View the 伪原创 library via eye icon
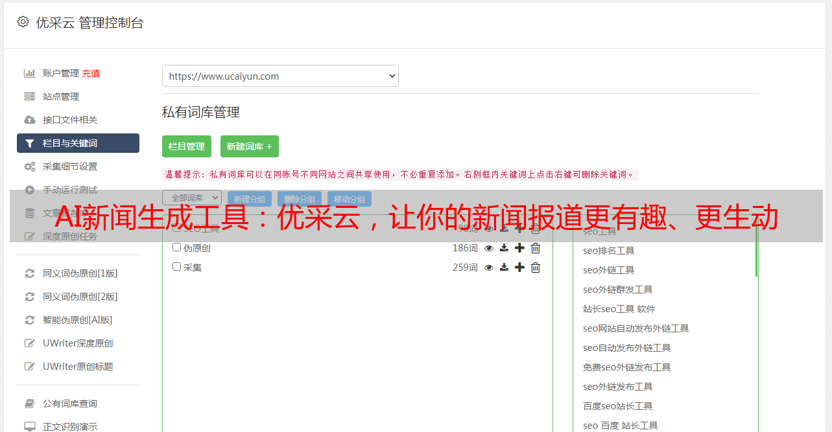Screen dimensions: 832x432 point(489,248)
